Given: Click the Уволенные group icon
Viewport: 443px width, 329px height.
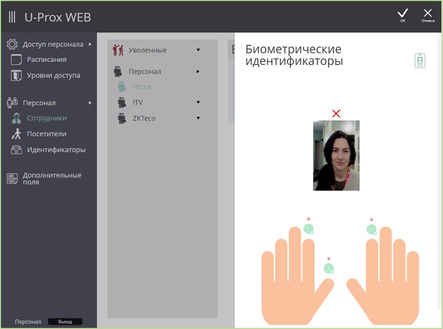Looking at the screenshot, I should coord(118,50).
